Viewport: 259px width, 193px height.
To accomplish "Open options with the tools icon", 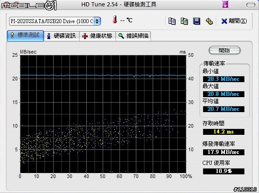I will (x=209, y=21).
